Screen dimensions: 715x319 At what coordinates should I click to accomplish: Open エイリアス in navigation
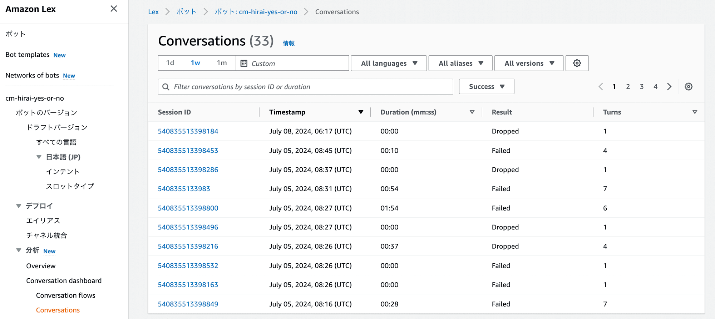pyautogui.click(x=43, y=221)
